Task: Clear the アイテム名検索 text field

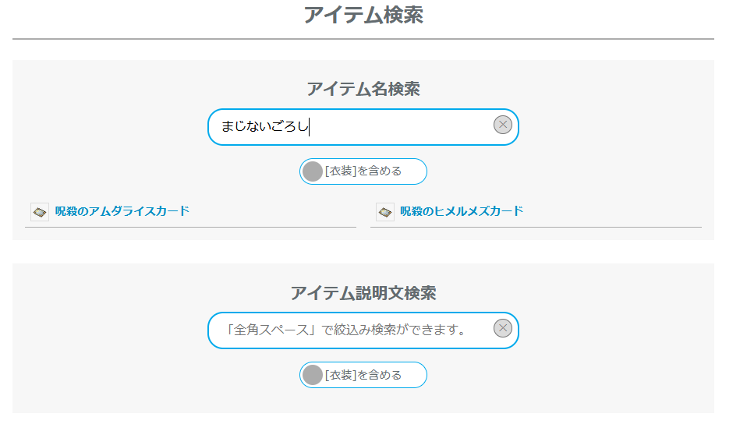Action: [x=503, y=125]
